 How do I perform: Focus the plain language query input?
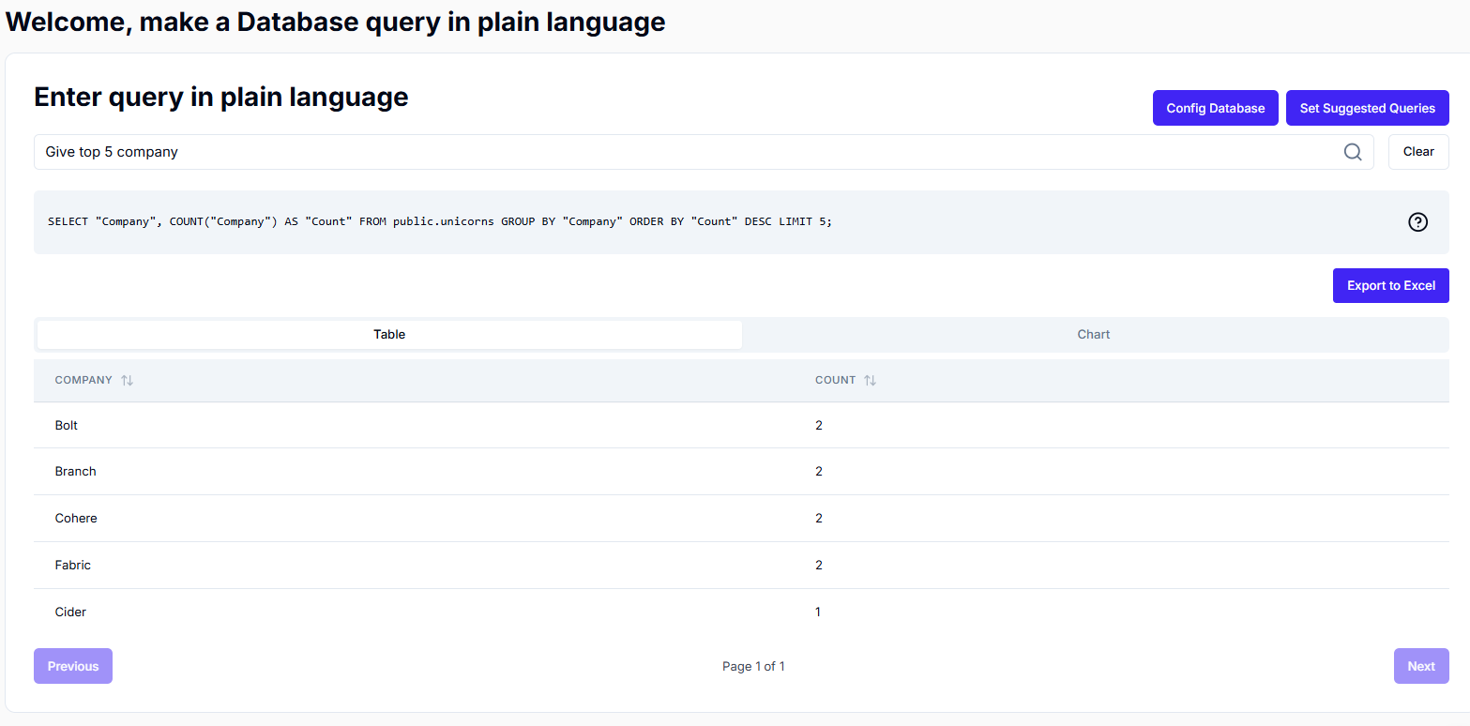pos(685,152)
